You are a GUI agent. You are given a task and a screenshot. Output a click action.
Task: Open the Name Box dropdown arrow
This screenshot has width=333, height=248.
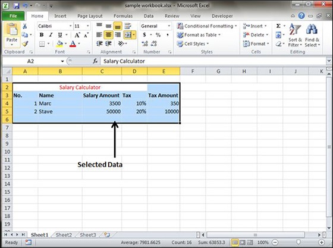pyautogui.click(x=62, y=61)
